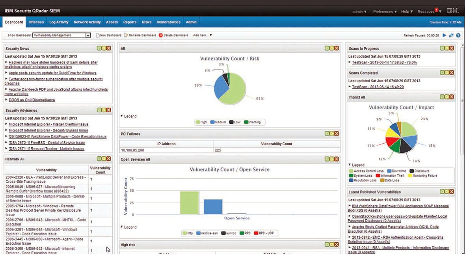Detach PCI Failures panel using green icon

tap(327, 134)
